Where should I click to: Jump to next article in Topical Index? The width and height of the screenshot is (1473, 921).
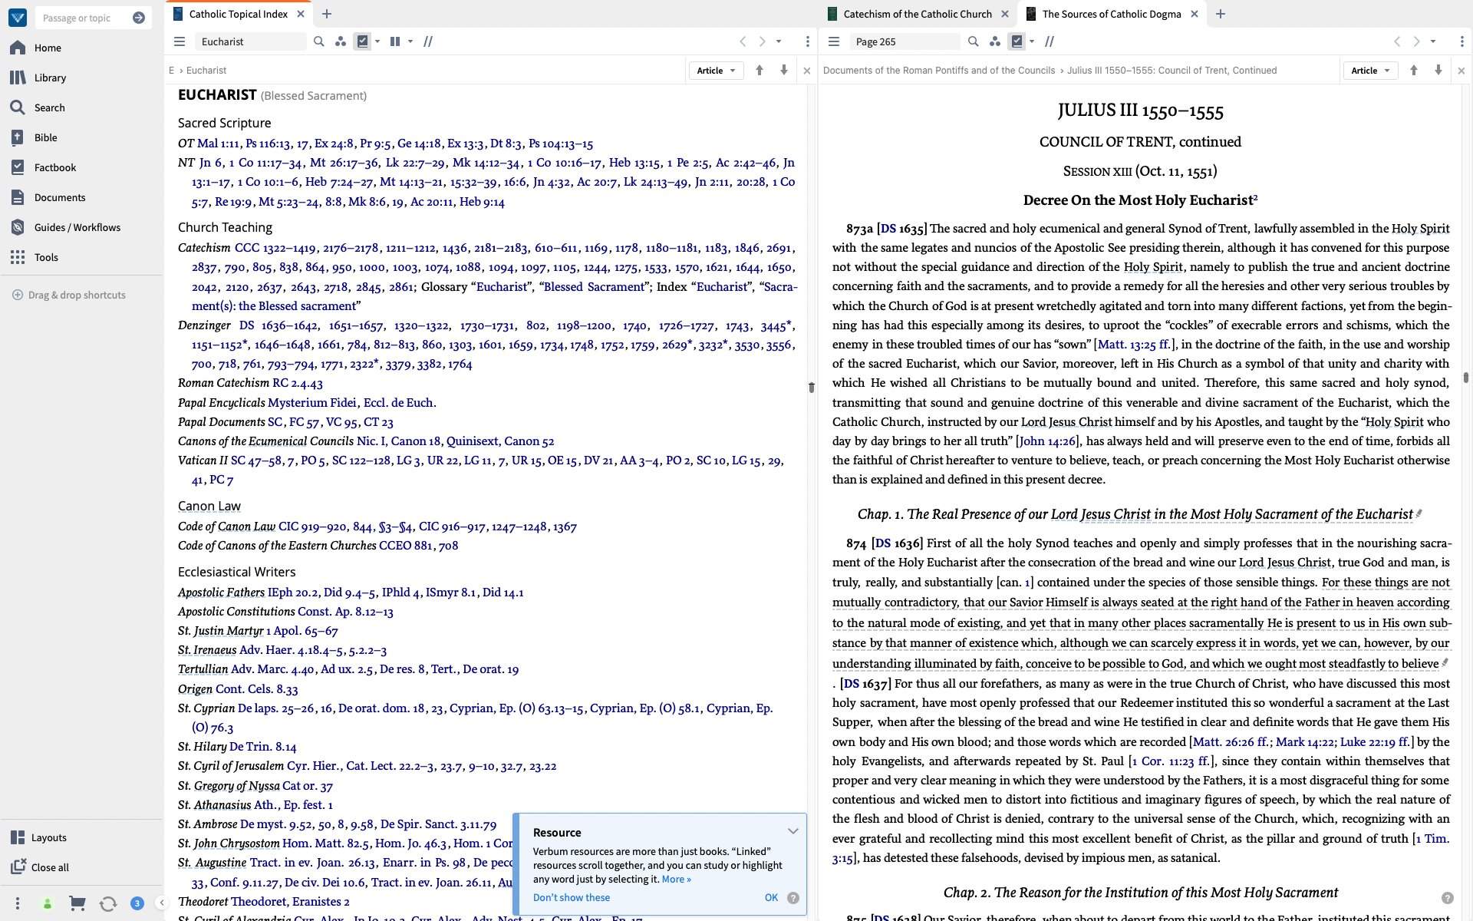click(784, 70)
